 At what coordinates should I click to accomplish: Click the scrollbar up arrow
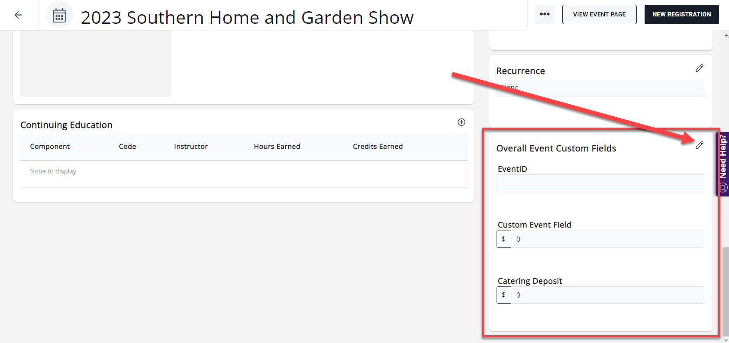click(726, 35)
